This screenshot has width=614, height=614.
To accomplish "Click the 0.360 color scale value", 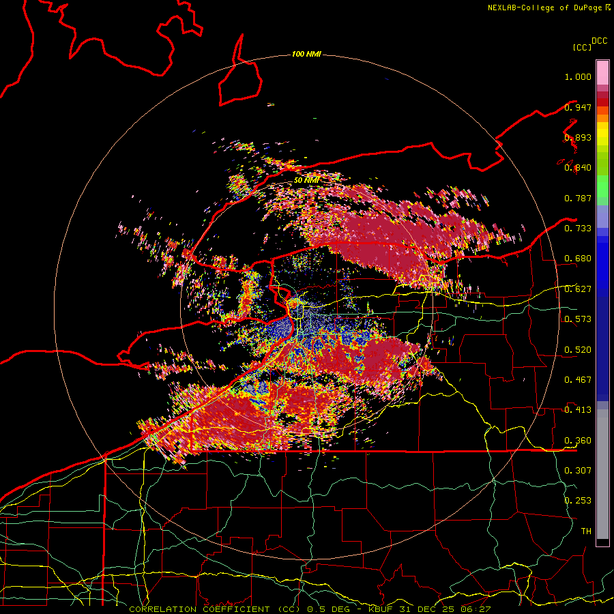I will coord(578,441).
